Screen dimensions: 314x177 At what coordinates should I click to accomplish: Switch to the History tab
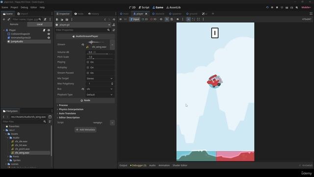tap(94, 14)
